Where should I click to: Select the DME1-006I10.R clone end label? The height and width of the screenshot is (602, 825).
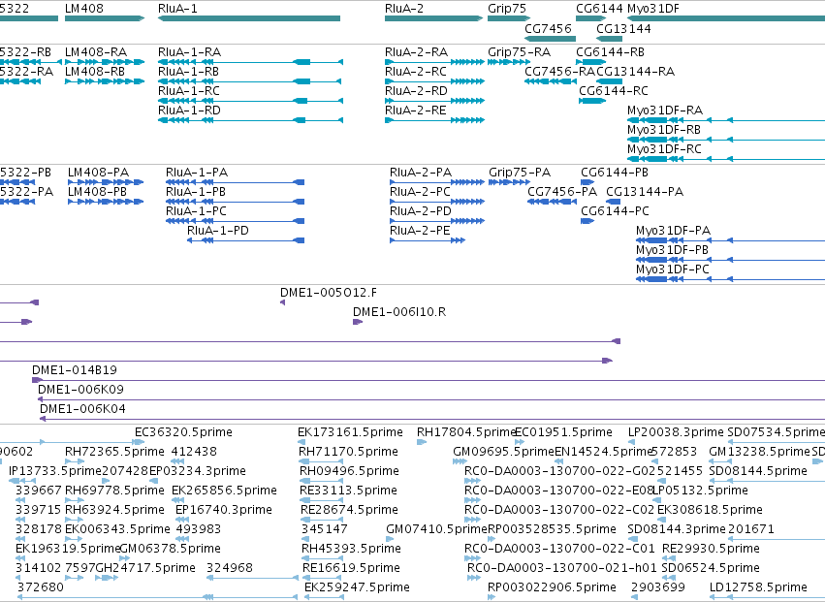tap(399, 312)
